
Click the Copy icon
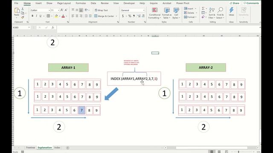tap(23, 13)
